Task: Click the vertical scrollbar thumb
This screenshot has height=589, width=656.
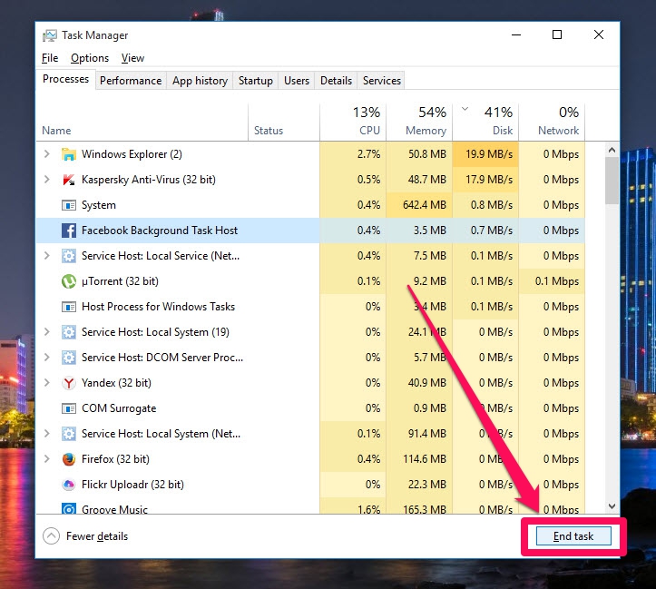Action: 612,181
